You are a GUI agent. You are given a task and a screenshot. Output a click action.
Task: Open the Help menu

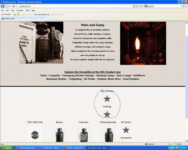(33, 10)
